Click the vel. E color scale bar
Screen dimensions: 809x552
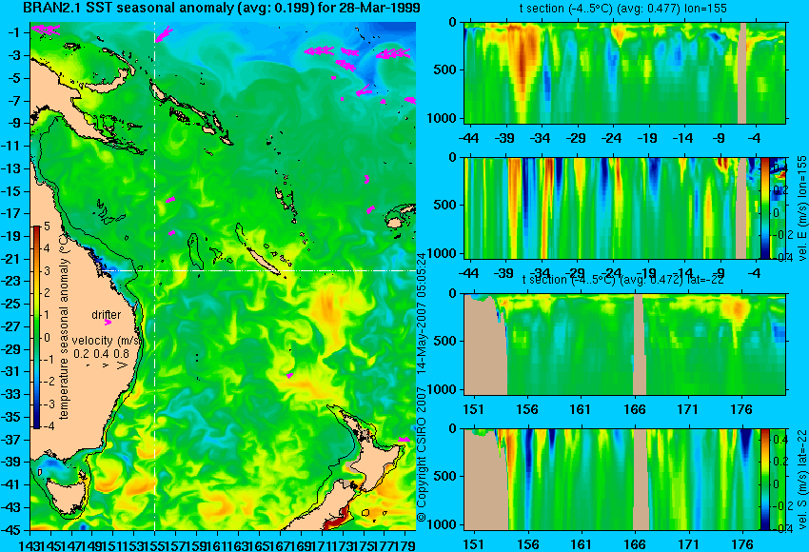pos(765,207)
